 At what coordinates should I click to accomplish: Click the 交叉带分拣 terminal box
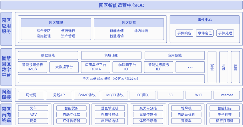click(x=148, y=108)
